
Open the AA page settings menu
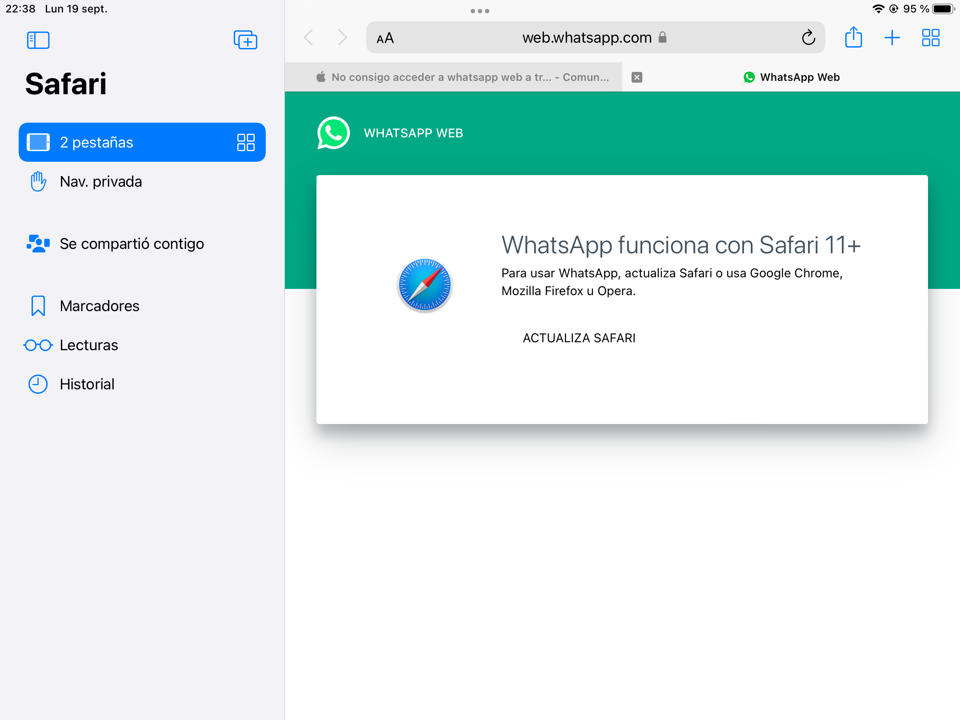[385, 38]
